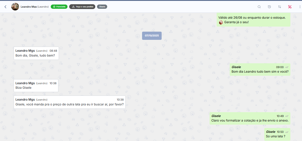
Task: Select Gisele's 'Bom dia Leandro' reply
Action: [x=260, y=71]
